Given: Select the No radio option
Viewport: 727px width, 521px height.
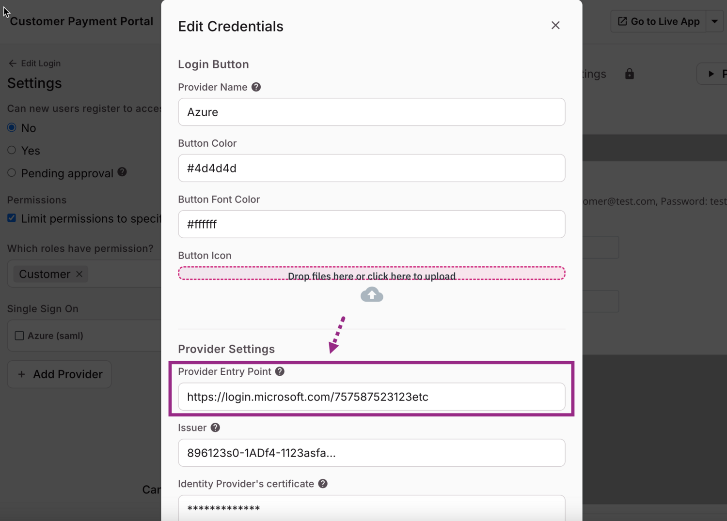Looking at the screenshot, I should pos(12,127).
